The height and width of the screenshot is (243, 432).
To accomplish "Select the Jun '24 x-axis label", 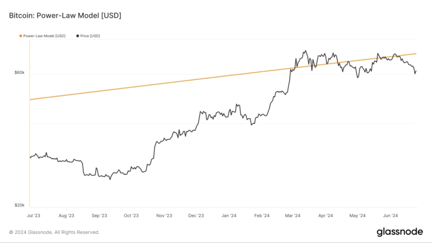I will click(390, 215).
